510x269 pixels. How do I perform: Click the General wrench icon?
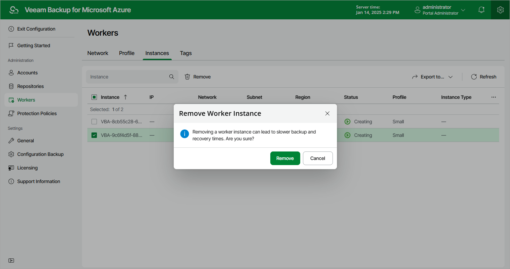click(11, 141)
